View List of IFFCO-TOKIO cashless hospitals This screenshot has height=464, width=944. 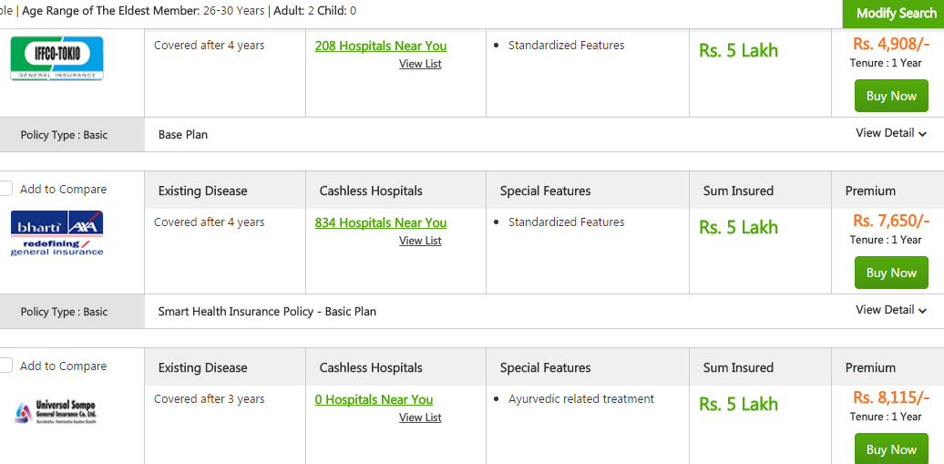[x=420, y=64]
